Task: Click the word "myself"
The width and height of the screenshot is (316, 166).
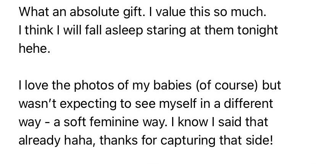Action: [177, 104]
